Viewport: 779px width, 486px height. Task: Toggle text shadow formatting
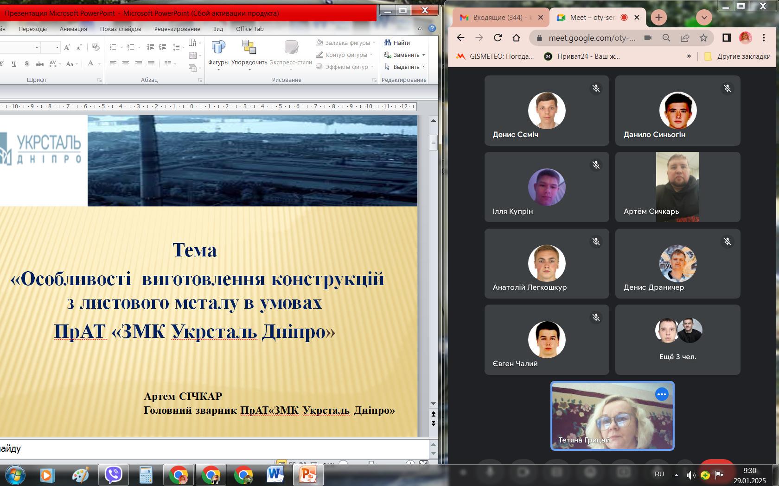click(27, 64)
